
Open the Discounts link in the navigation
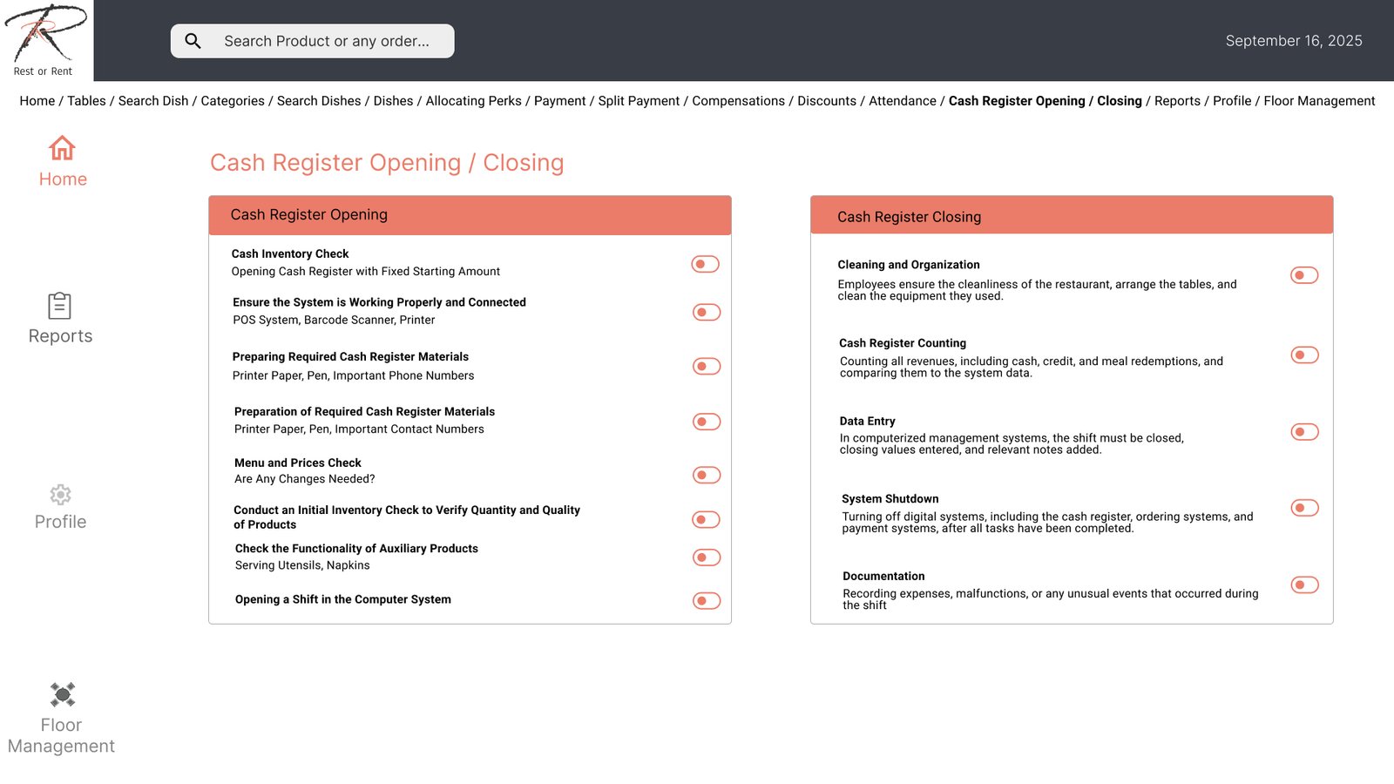pyautogui.click(x=826, y=101)
